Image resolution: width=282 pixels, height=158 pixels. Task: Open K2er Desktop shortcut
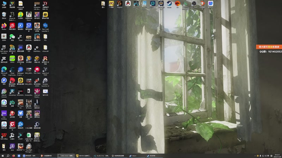4,115
